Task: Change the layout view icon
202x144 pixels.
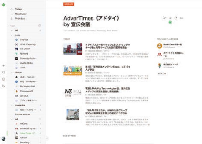Action: point(170,18)
